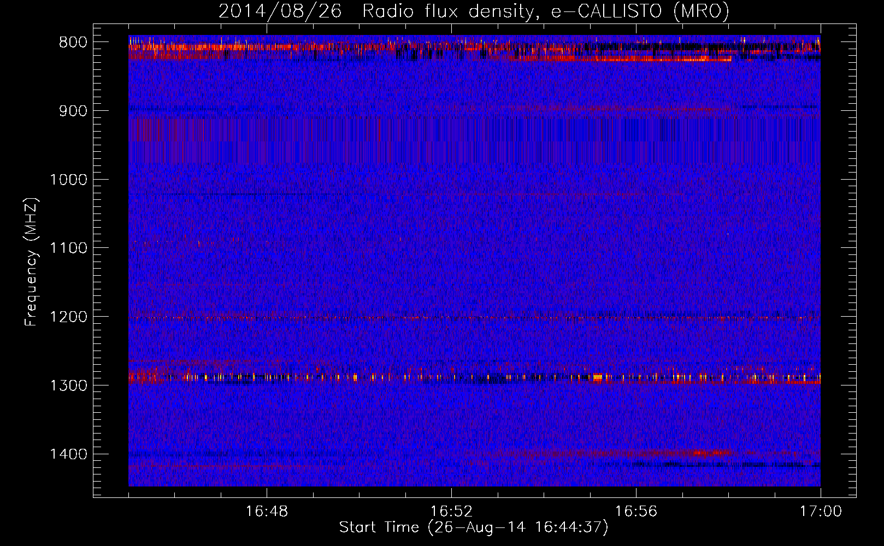This screenshot has height=546, width=884.
Task: Click the 16:56 time axis label
Action: [636, 512]
